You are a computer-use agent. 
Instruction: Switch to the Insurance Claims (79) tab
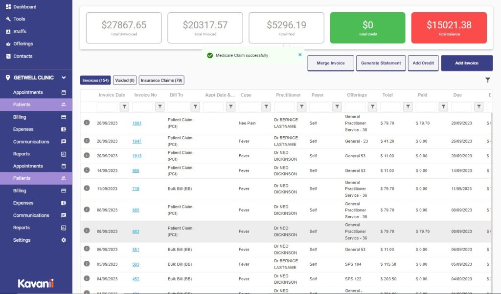(x=161, y=80)
